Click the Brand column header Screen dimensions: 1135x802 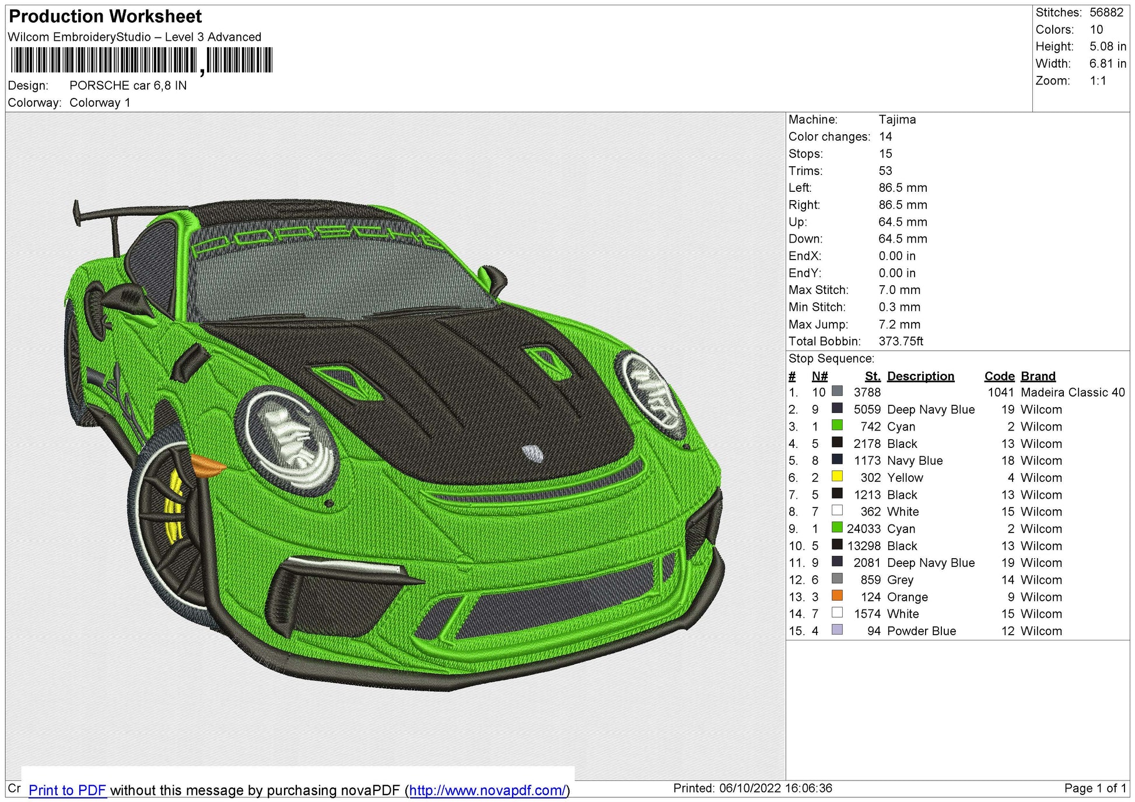(x=1038, y=376)
